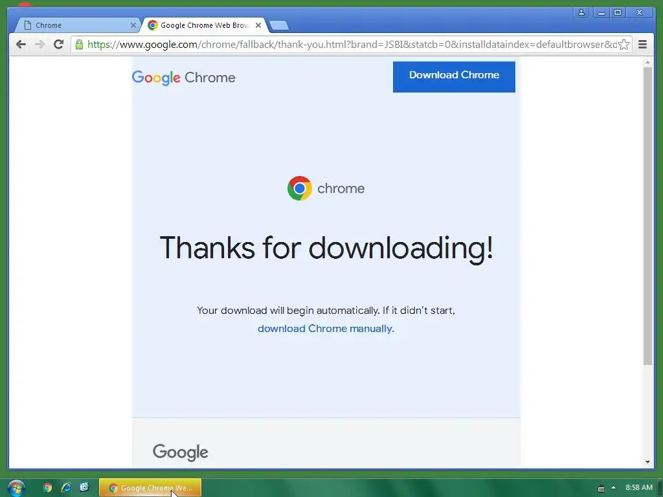Go back to the previous page
The image size is (663, 497).
(x=21, y=45)
